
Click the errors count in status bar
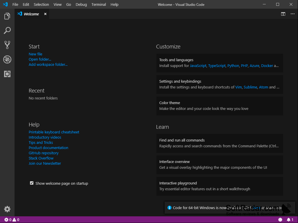pos(8,220)
